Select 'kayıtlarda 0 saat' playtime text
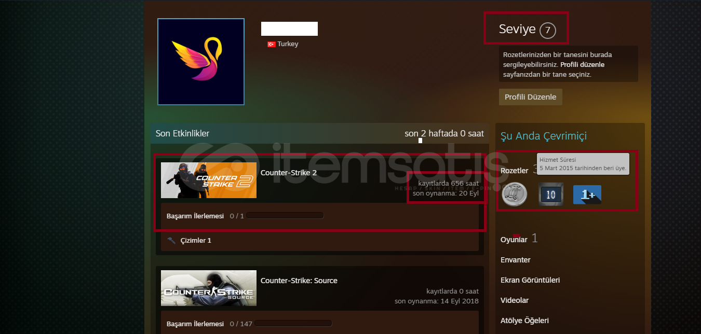 click(452, 291)
